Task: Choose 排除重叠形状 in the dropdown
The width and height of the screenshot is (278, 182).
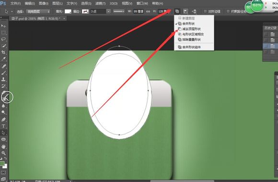Action: pyautogui.click(x=194, y=40)
